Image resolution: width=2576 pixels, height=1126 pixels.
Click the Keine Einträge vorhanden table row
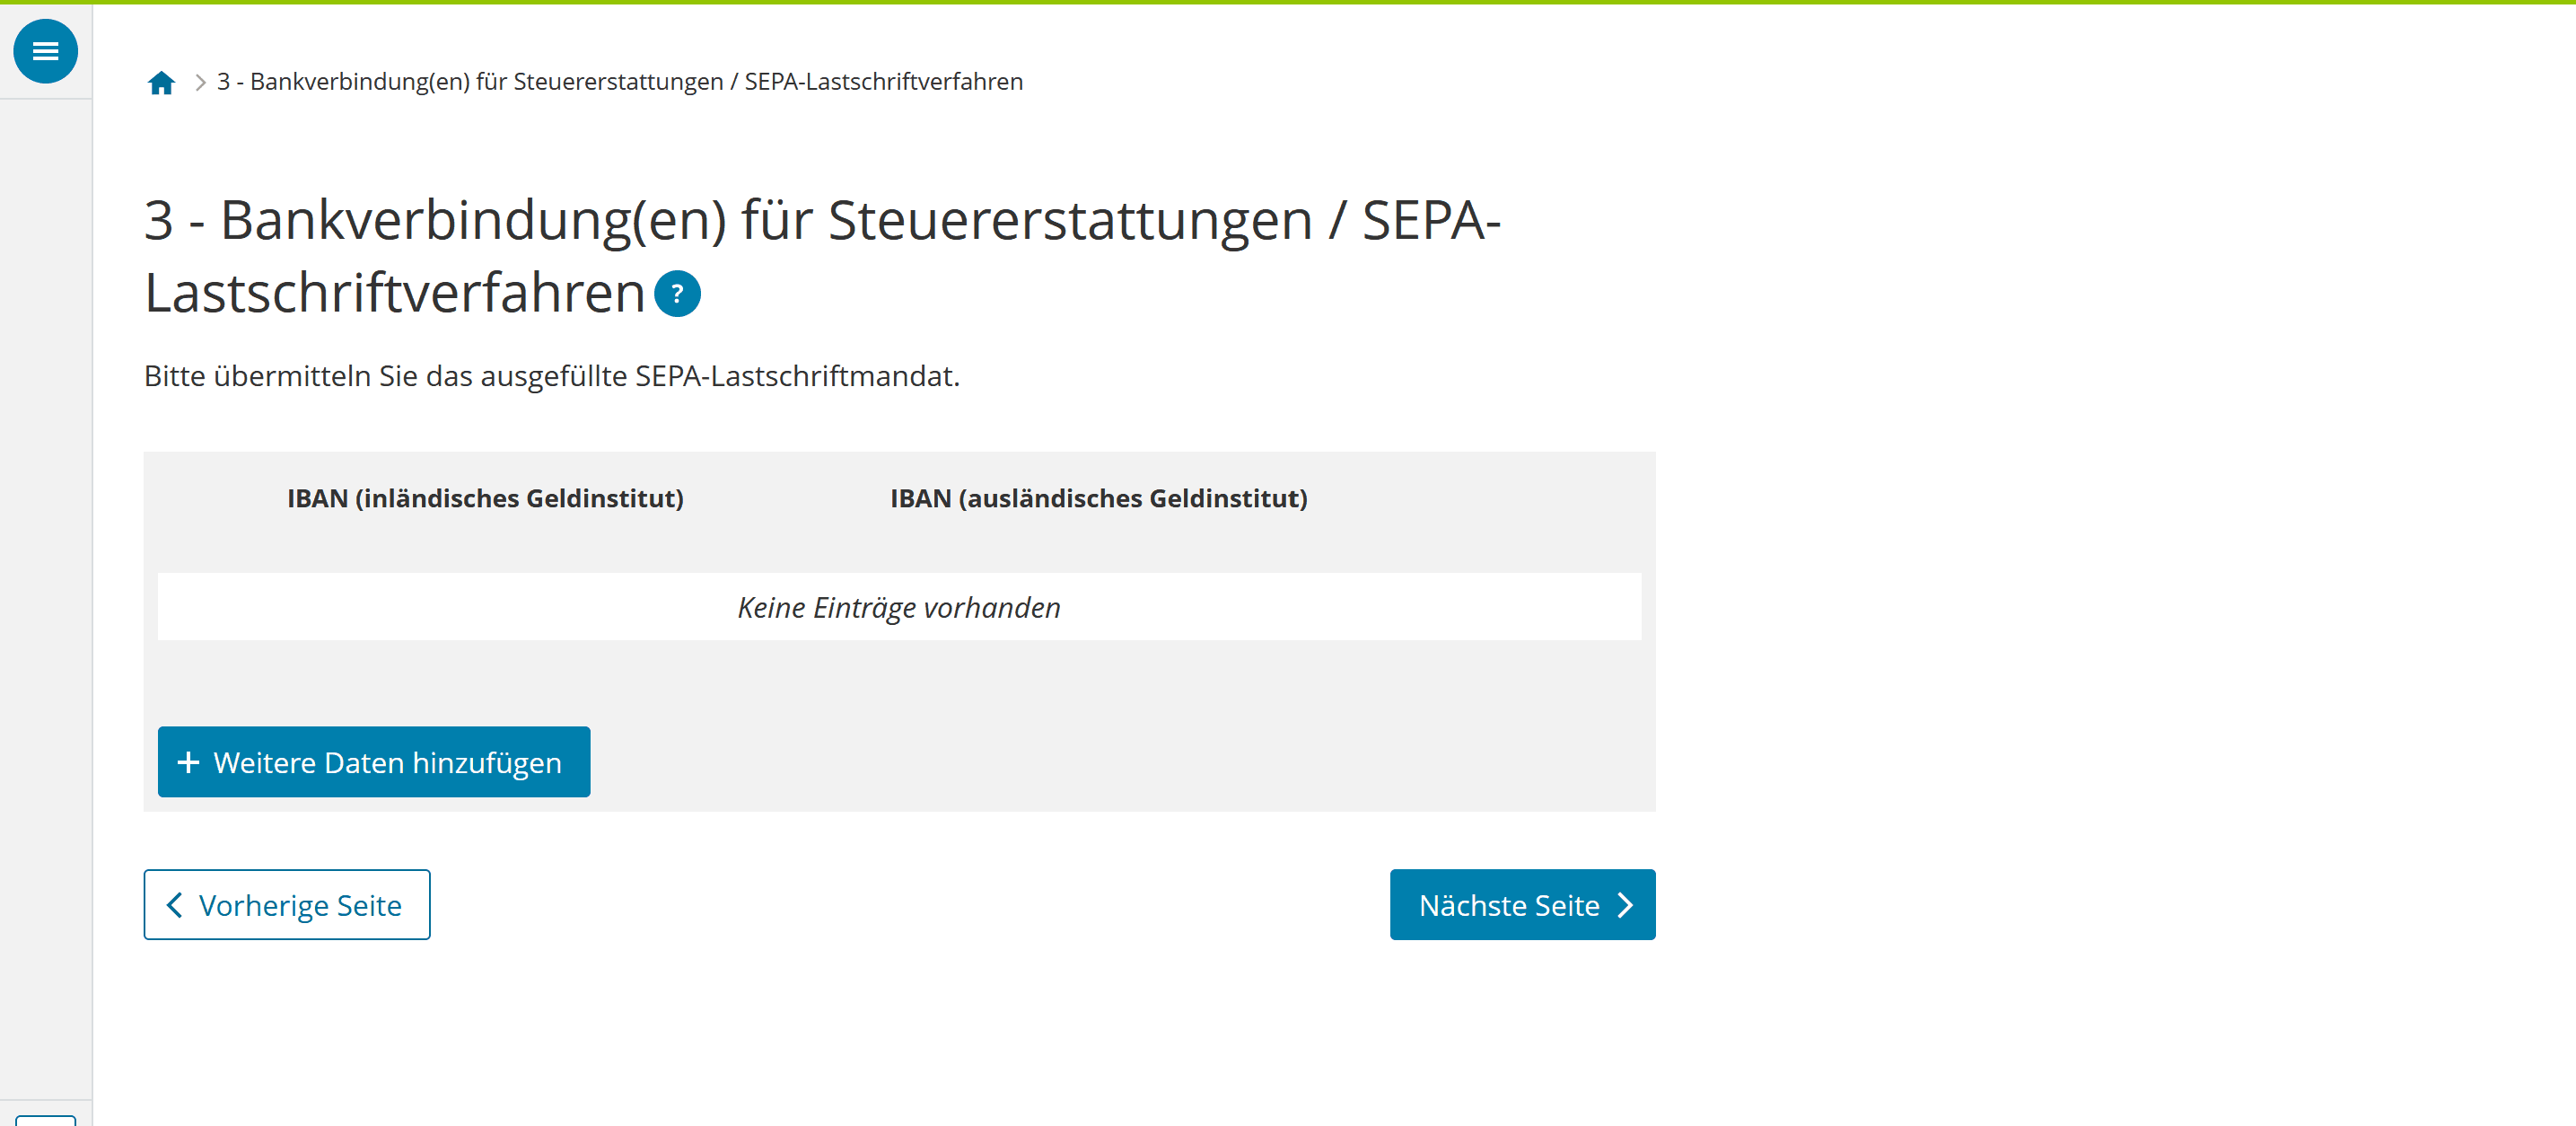[899, 607]
